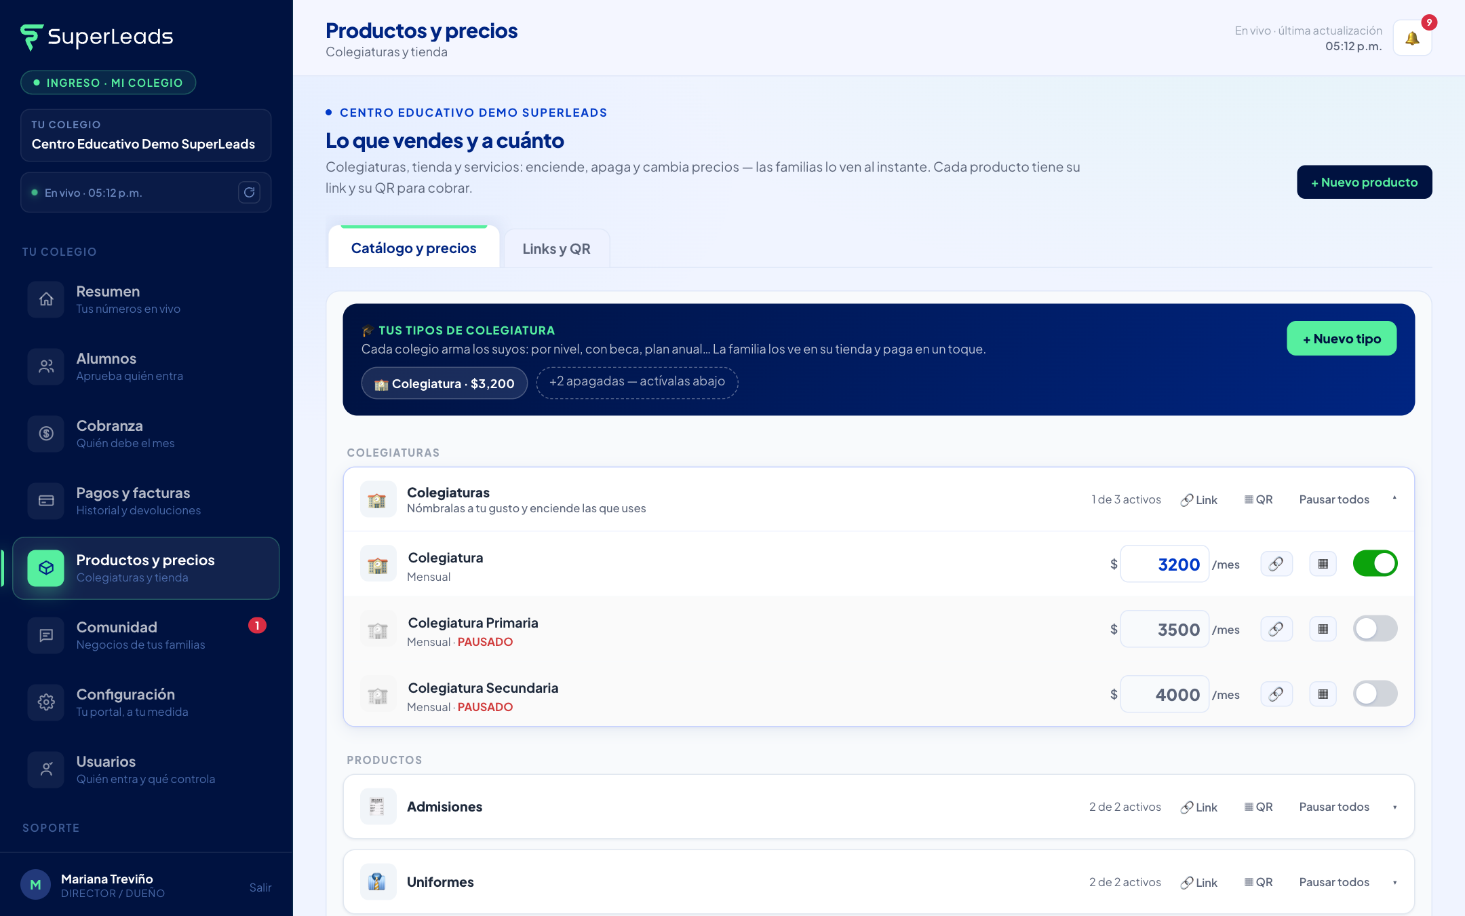Open the Cobranza dollar icon in sidebar
1465x916 pixels.
click(46, 434)
